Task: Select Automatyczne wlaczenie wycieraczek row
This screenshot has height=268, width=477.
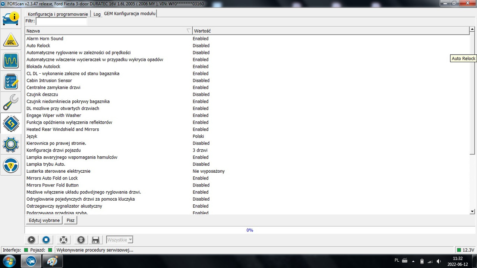Action: click(x=247, y=60)
